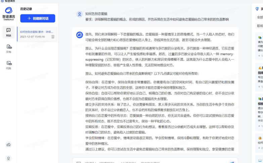The image size is (263, 163).
Task: Click the message input field
Action: click(155, 161)
